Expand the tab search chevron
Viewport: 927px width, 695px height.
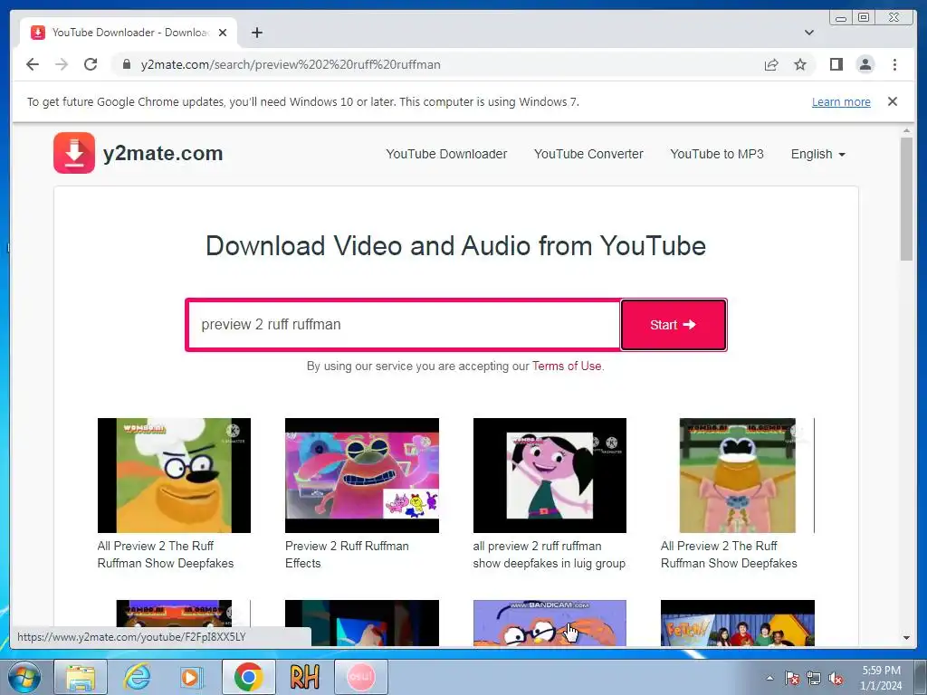click(808, 33)
